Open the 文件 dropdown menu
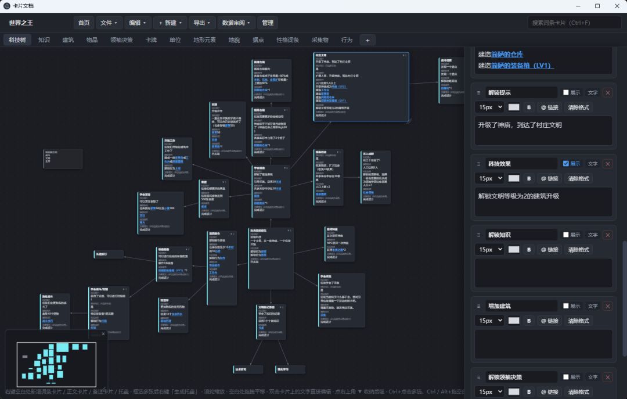627x399 pixels. (109, 23)
